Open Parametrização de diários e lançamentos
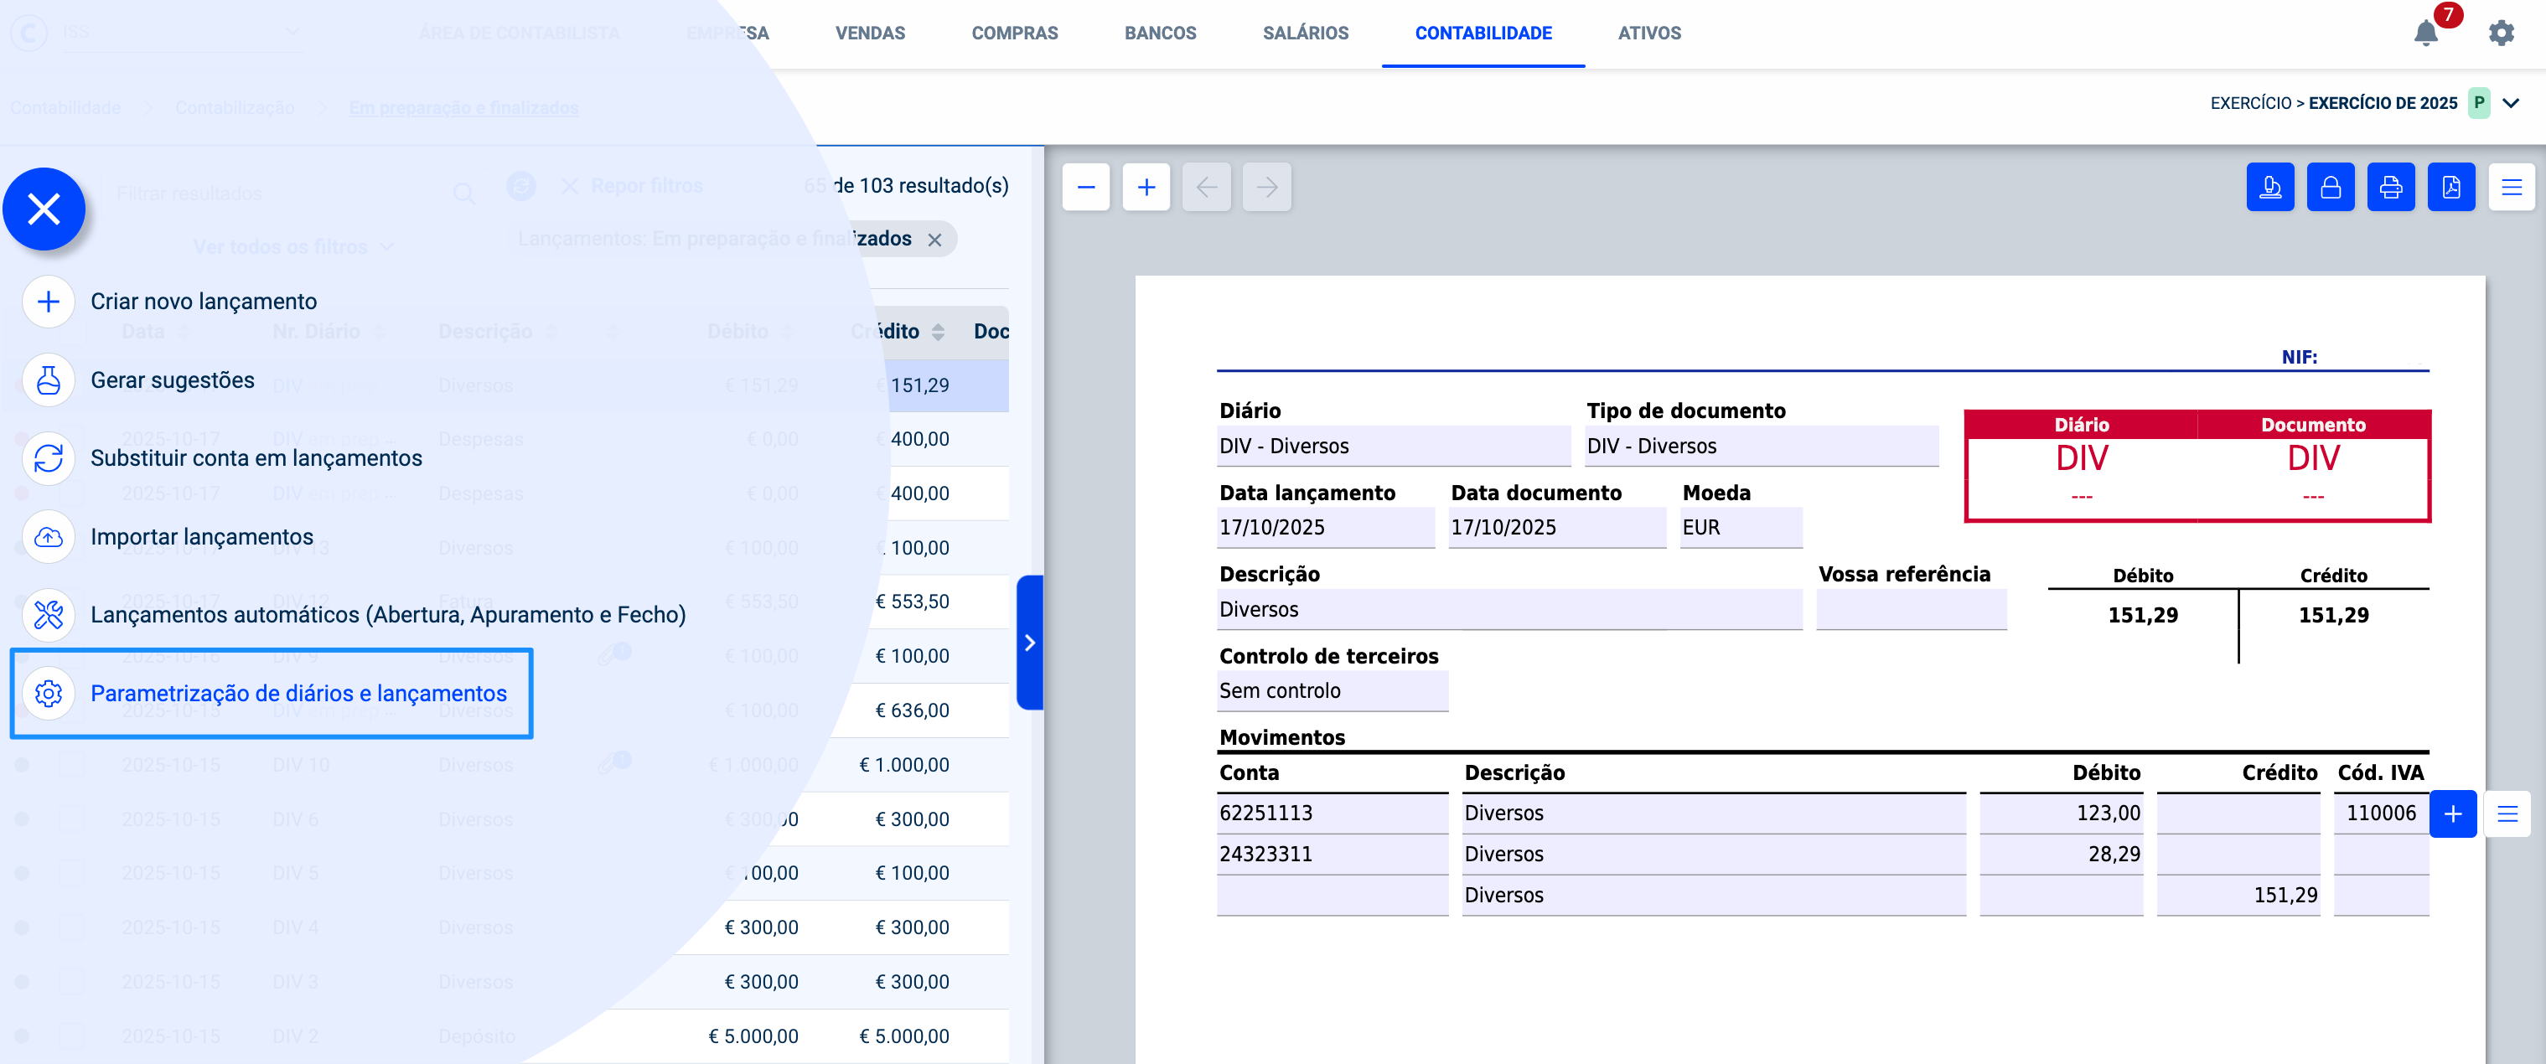2546x1064 pixels. [x=298, y=694]
